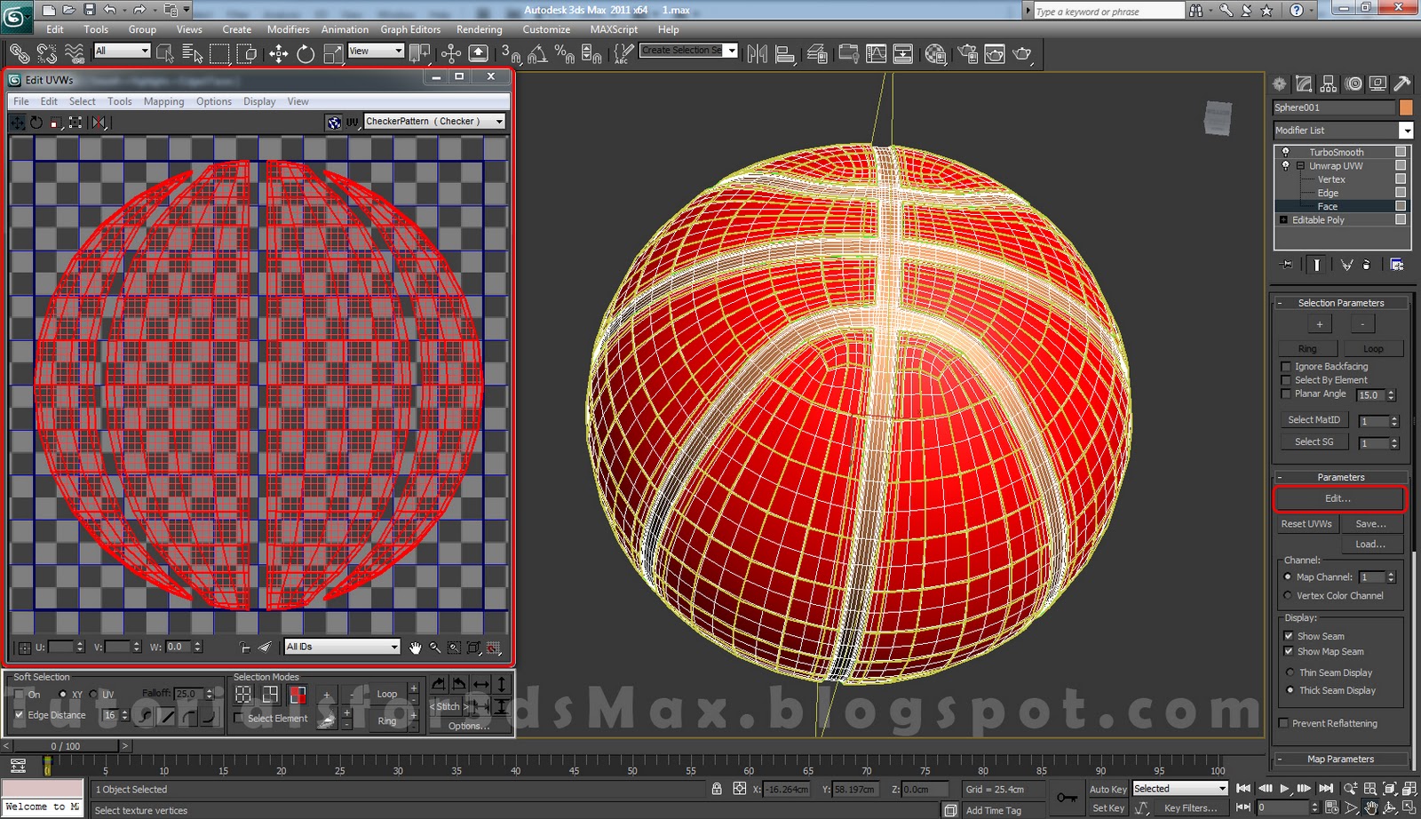Open the Modifier List dropdown
This screenshot has height=819, width=1421.
(1406, 130)
